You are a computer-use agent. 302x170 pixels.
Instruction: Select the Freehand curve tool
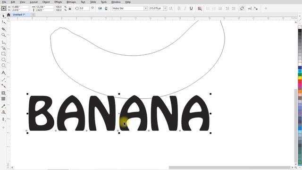point(3,42)
